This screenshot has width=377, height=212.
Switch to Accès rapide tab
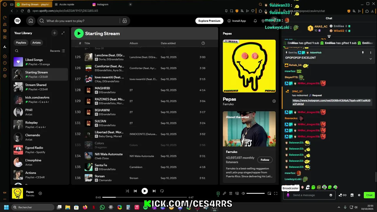pos(67,4)
